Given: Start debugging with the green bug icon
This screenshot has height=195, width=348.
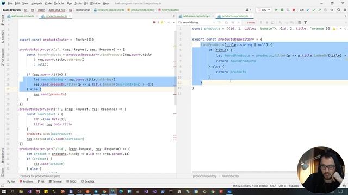Looking at the screenshot, I should pos(282,10).
